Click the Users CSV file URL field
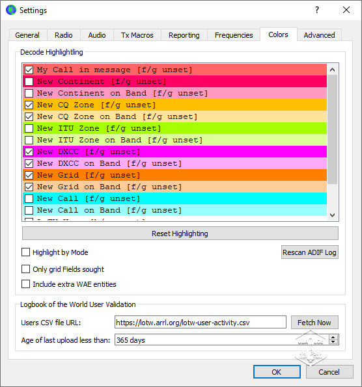 (x=201, y=323)
